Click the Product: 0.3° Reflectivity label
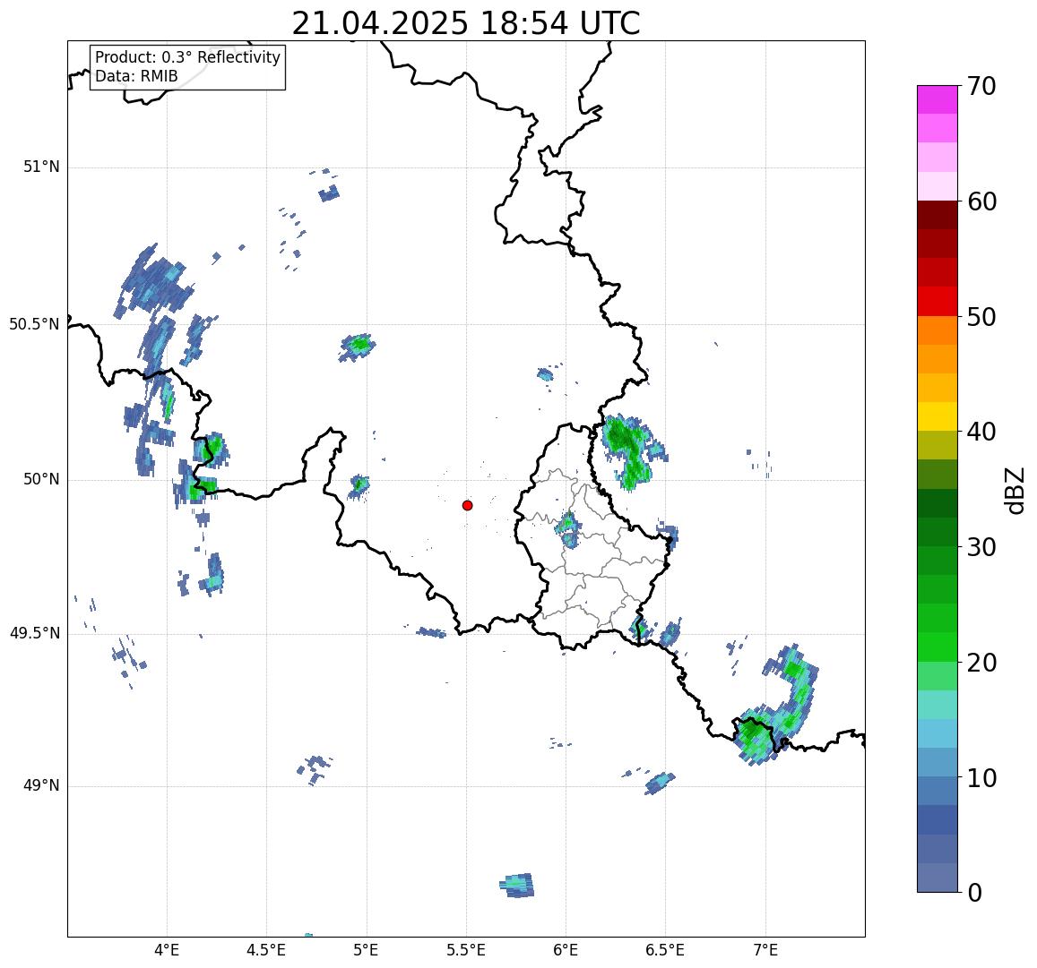Screen dimensions: 1037x968 point(188,57)
